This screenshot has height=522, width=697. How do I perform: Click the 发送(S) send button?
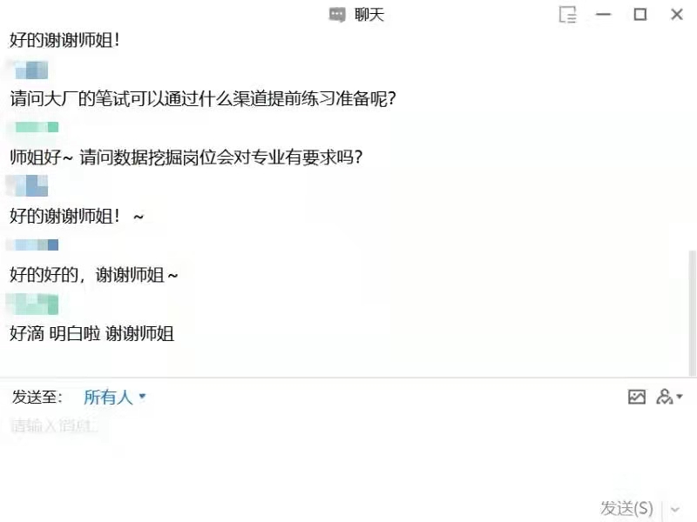click(626, 509)
